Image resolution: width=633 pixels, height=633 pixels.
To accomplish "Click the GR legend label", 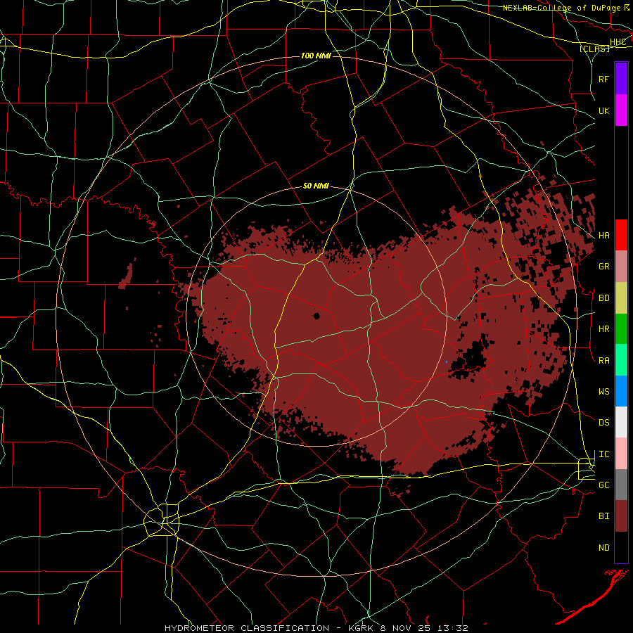I will click(x=603, y=267).
